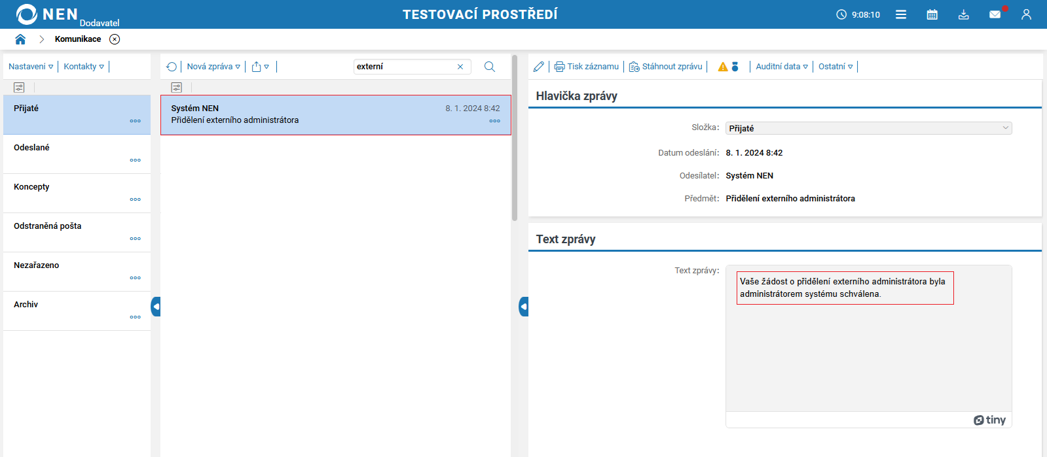Click Stáhnout zprávu button

[666, 67]
